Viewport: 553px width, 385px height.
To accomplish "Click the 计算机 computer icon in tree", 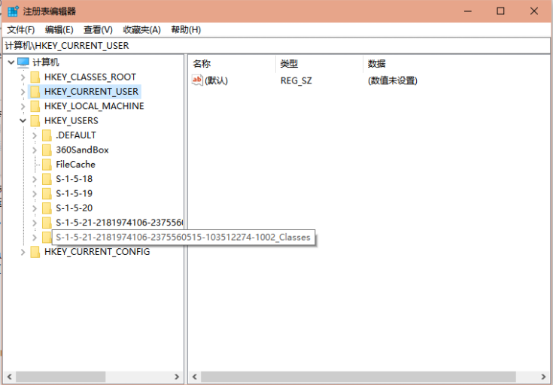I will coord(23,62).
